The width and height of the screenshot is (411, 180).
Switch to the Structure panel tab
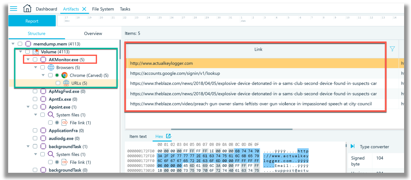pyautogui.click(x=36, y=33)
